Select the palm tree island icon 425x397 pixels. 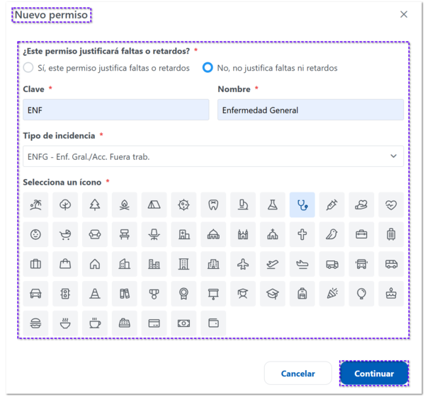(x=35, y=205)
